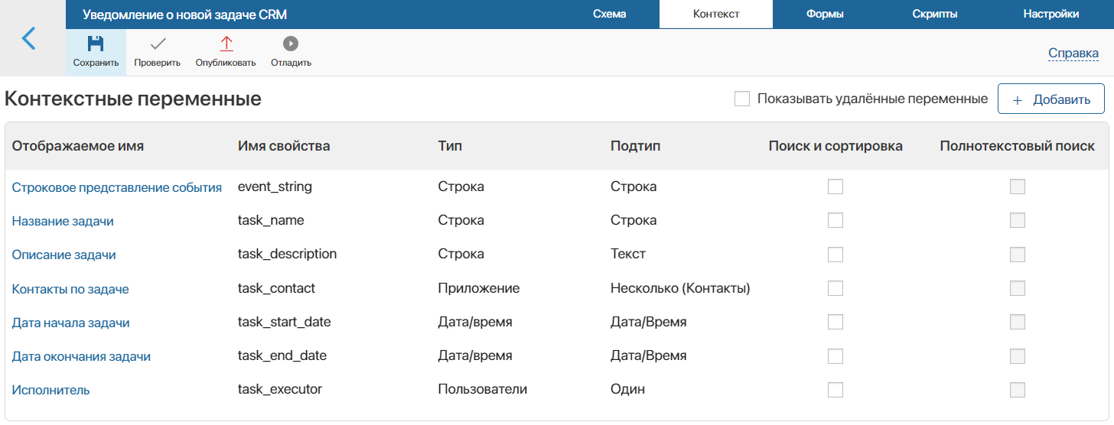
Task: Select the task_end_date property name
Action: click(x=282, y=355)
